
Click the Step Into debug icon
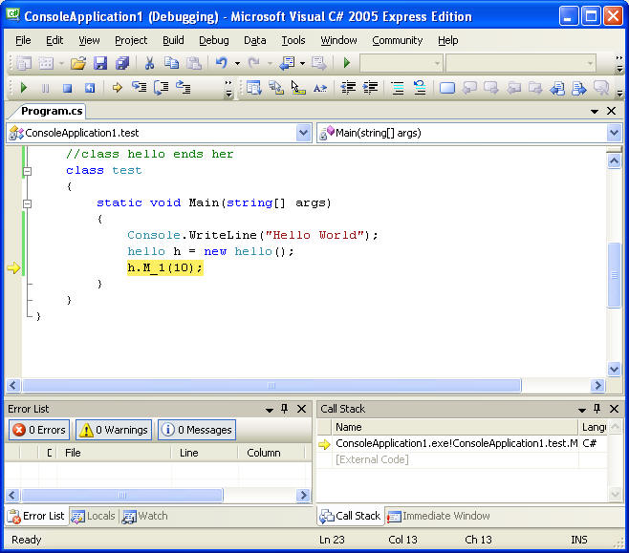139,88
